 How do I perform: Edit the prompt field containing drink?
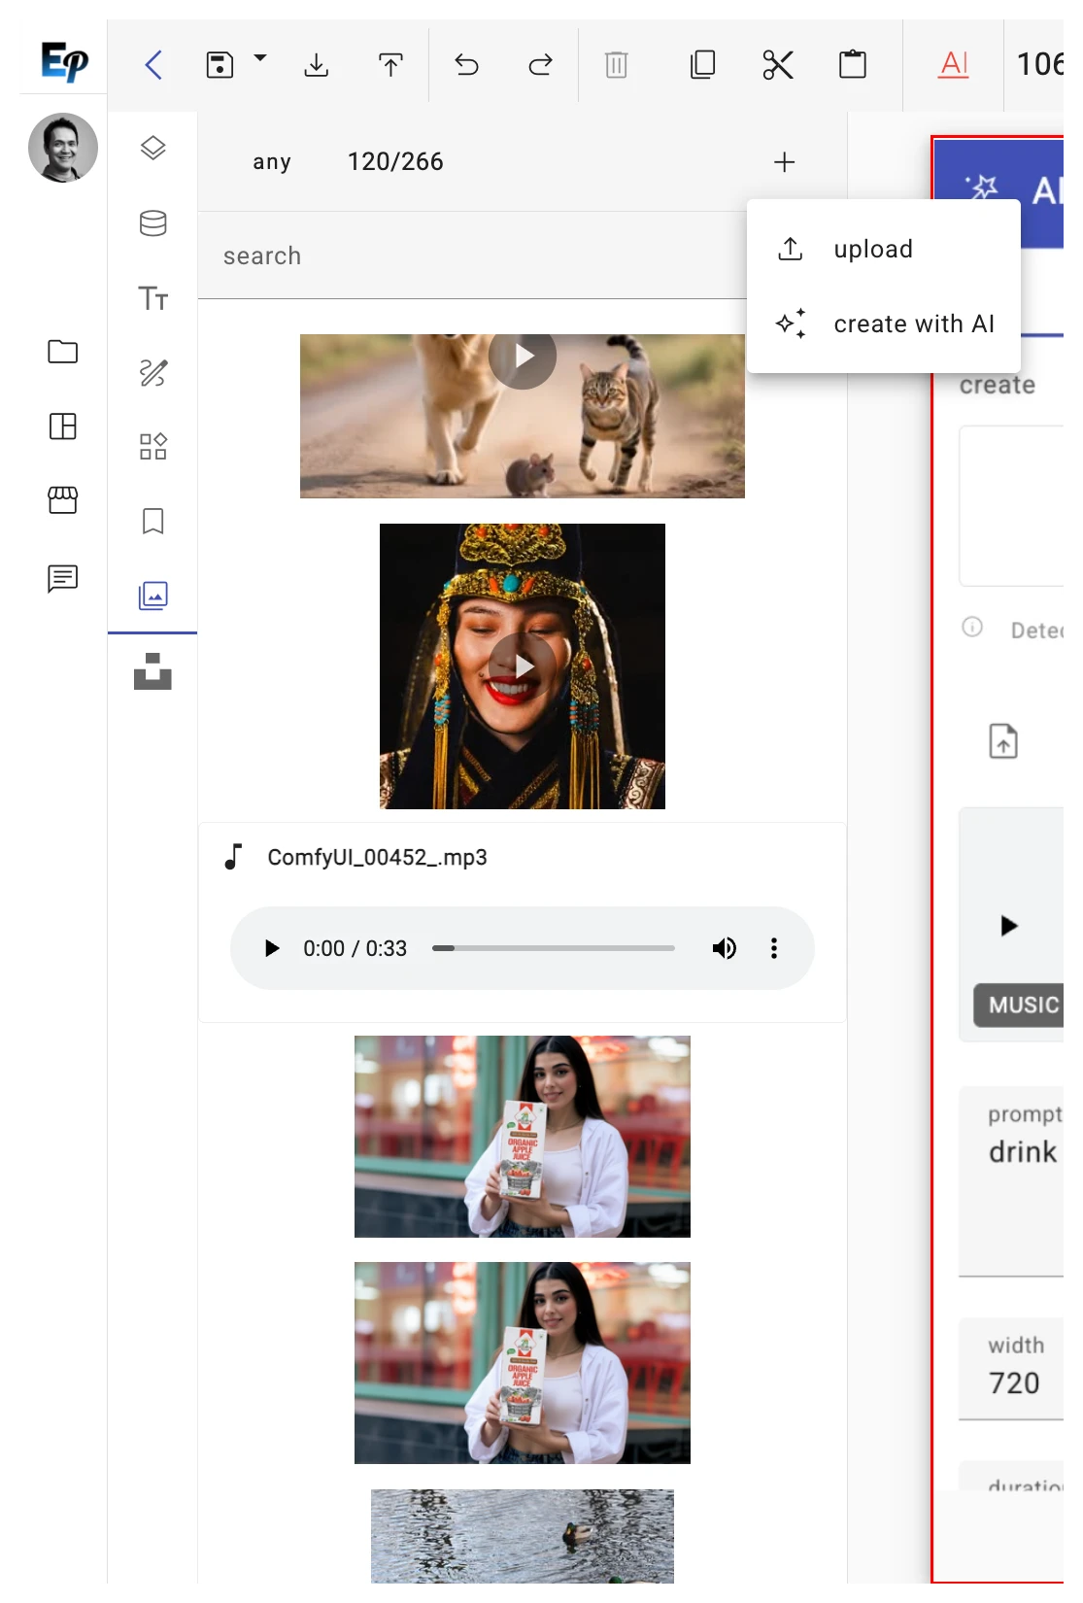pyautogui.click(x=1011, y=1182)
